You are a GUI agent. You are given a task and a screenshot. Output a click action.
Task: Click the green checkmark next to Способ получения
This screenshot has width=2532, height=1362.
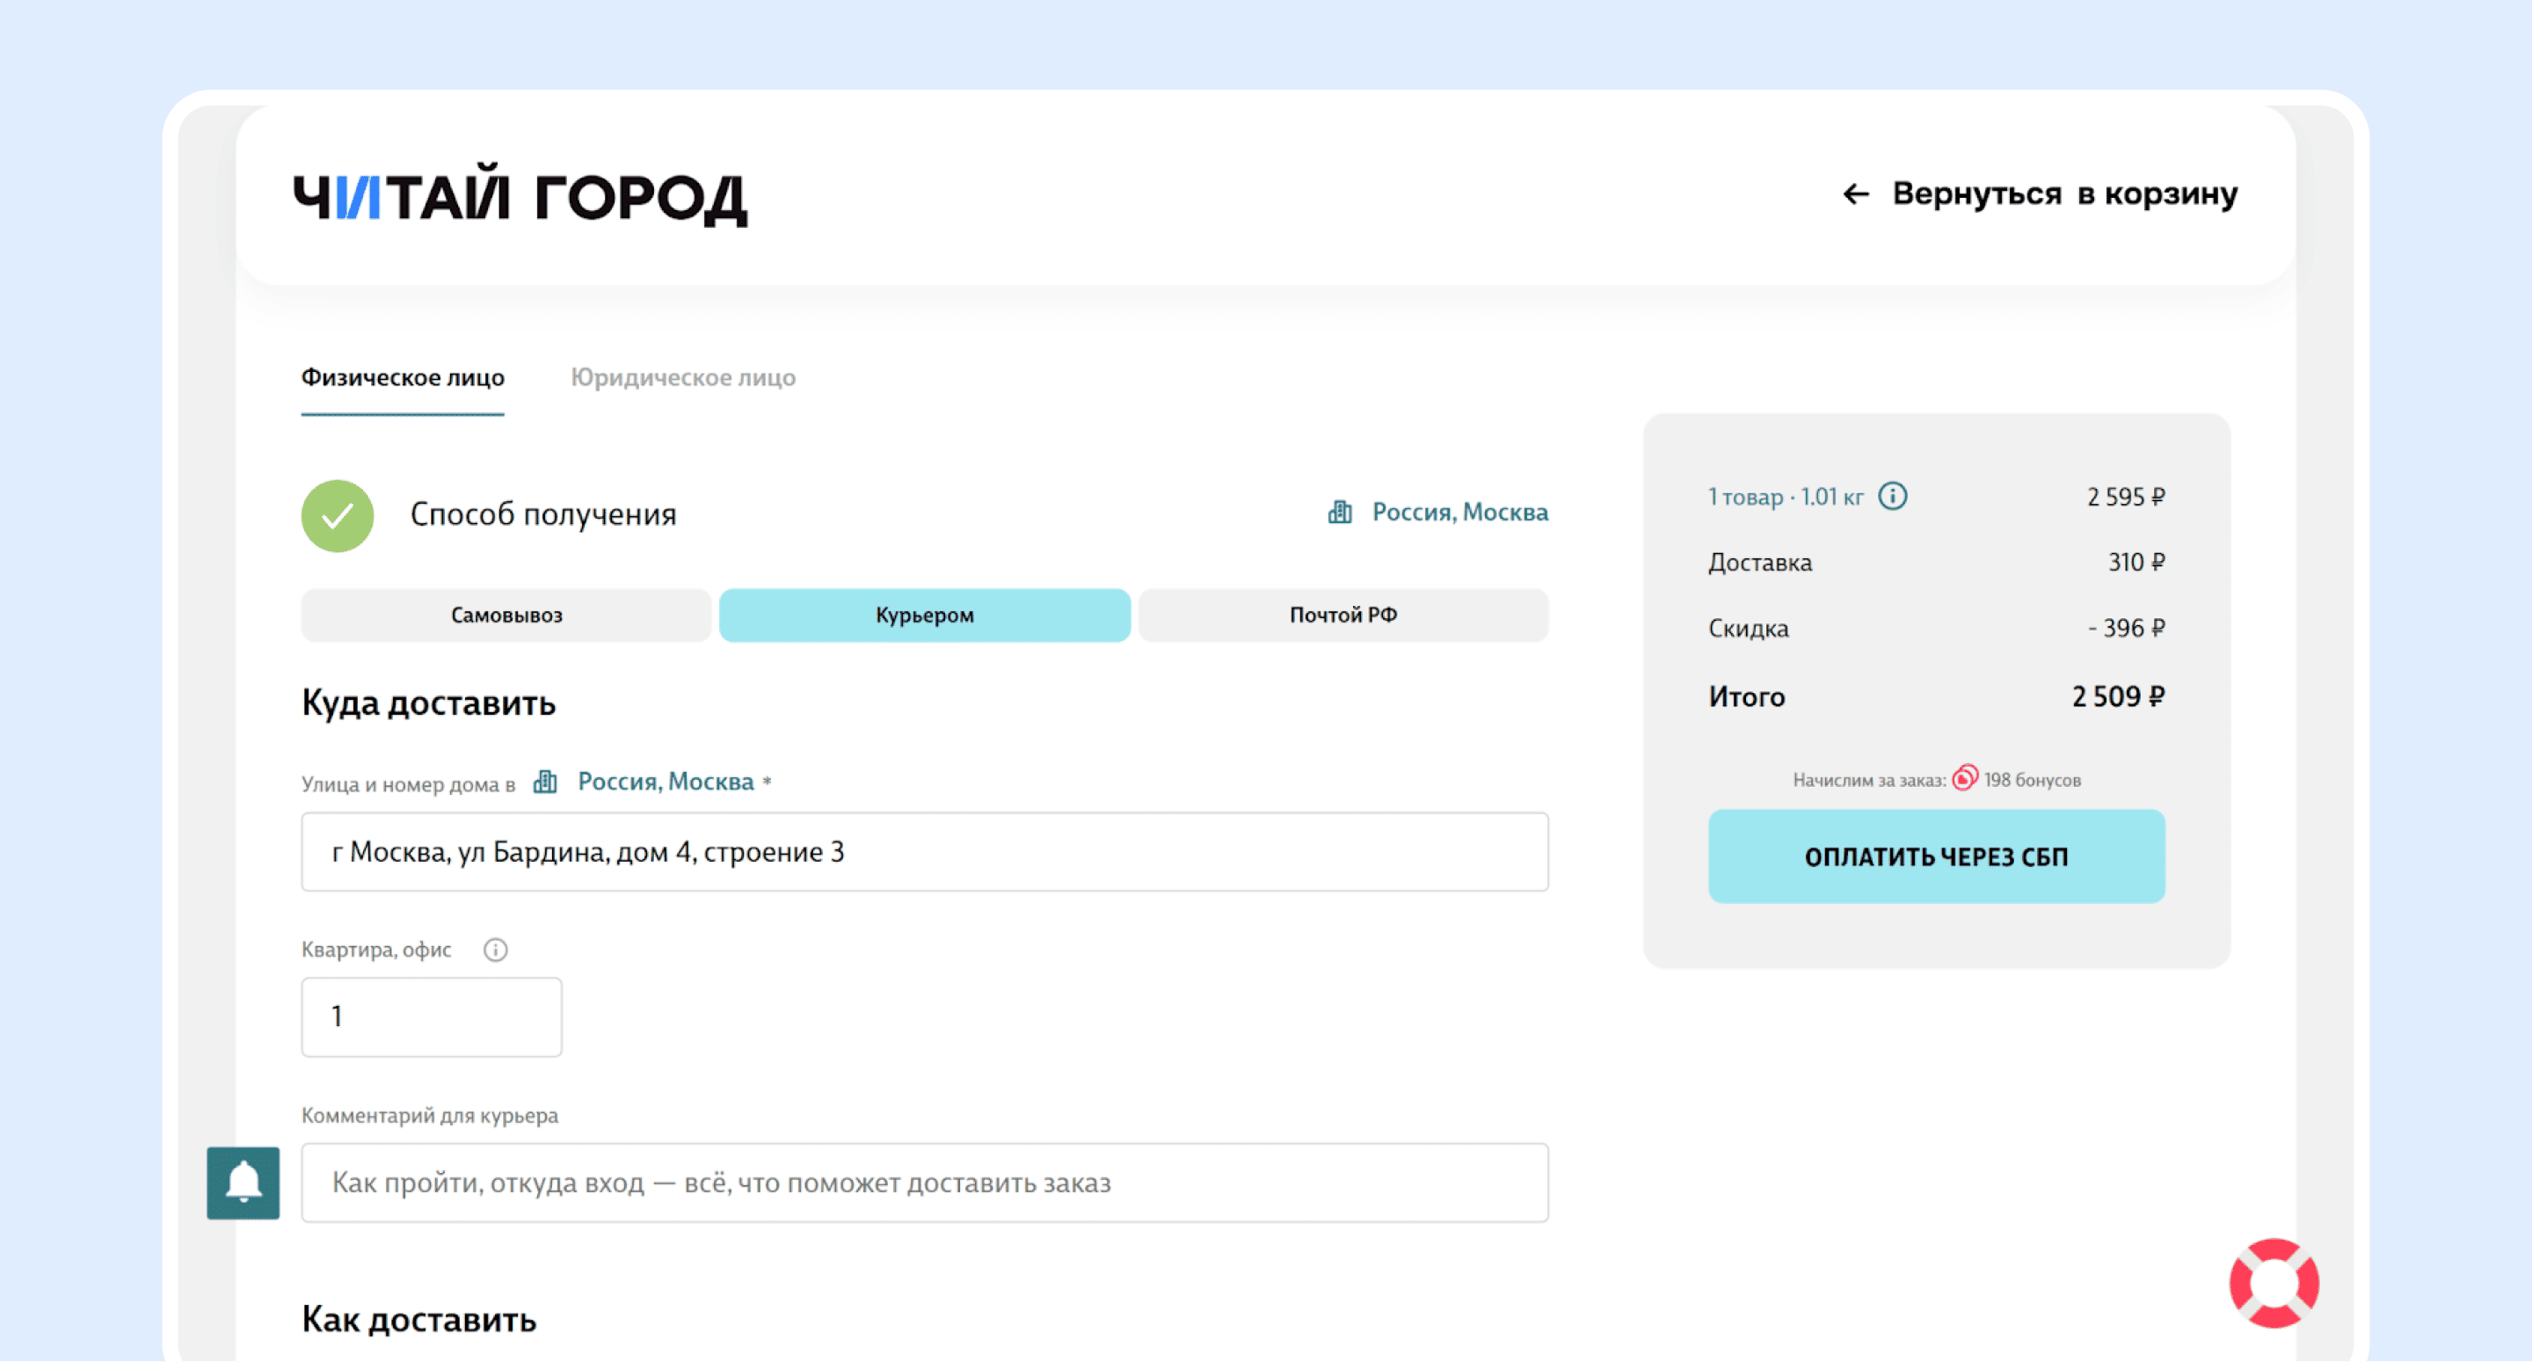point(337,515)
